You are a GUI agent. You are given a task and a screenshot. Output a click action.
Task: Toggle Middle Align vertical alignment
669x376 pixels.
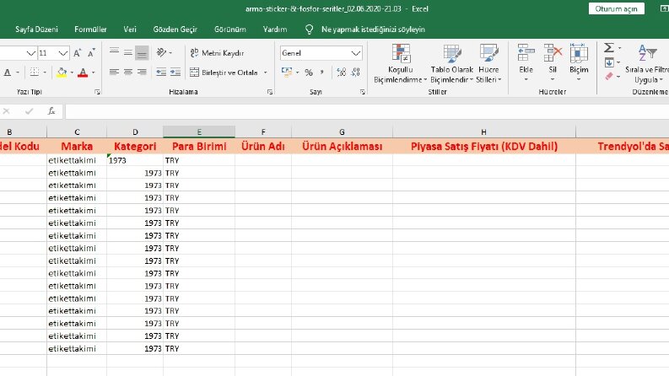click(128, 52)
